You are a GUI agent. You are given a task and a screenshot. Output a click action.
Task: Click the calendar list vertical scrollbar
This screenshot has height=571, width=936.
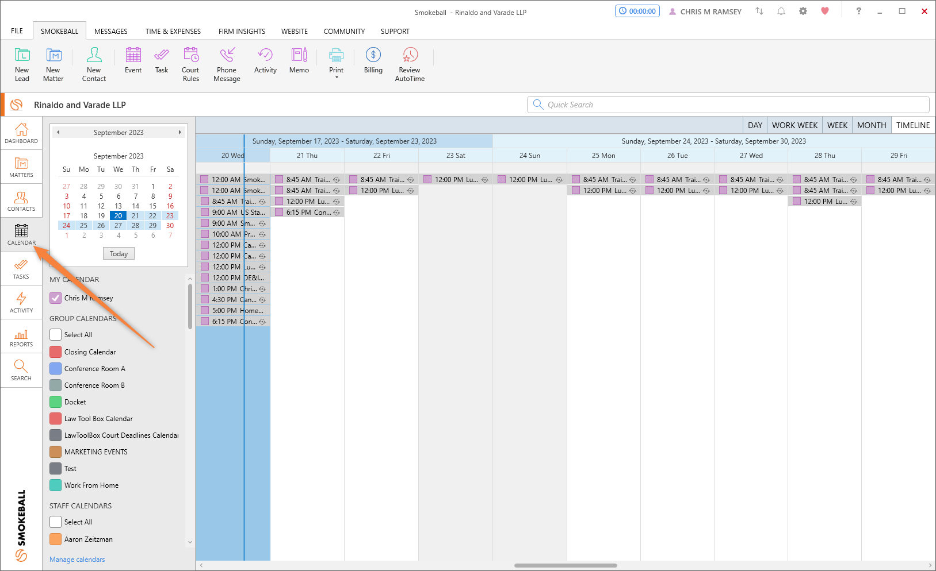pos(190,307)
